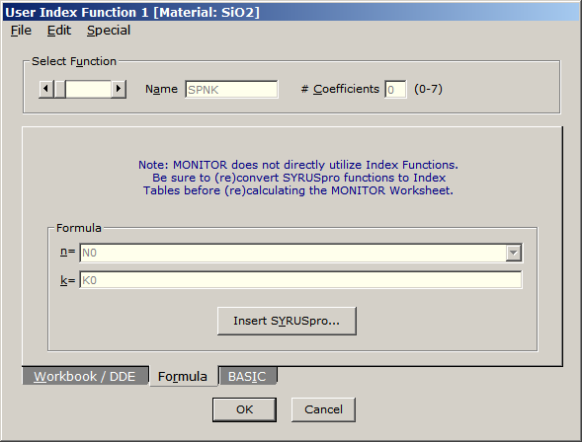The height and width of the screenshot is (442, 582).
Task: Select the # Coefficients number box
Action: click(395, 90)
